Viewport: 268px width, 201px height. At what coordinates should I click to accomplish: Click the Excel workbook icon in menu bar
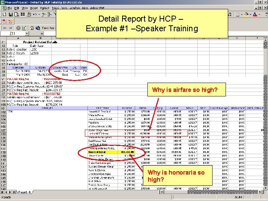click(4, 8)
